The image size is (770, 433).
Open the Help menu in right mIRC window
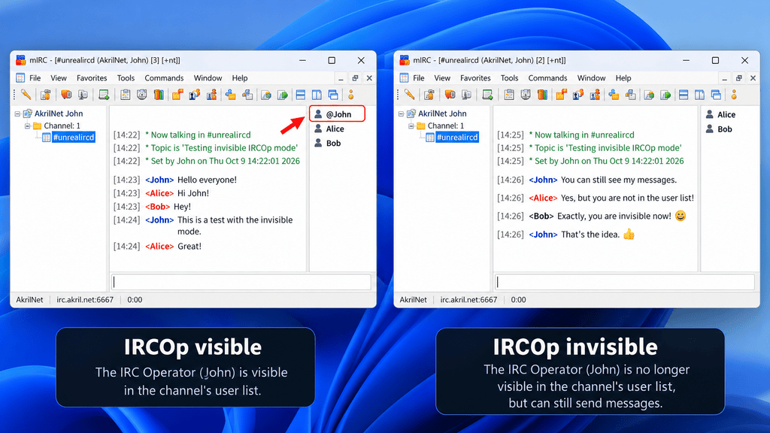point(623,78)
